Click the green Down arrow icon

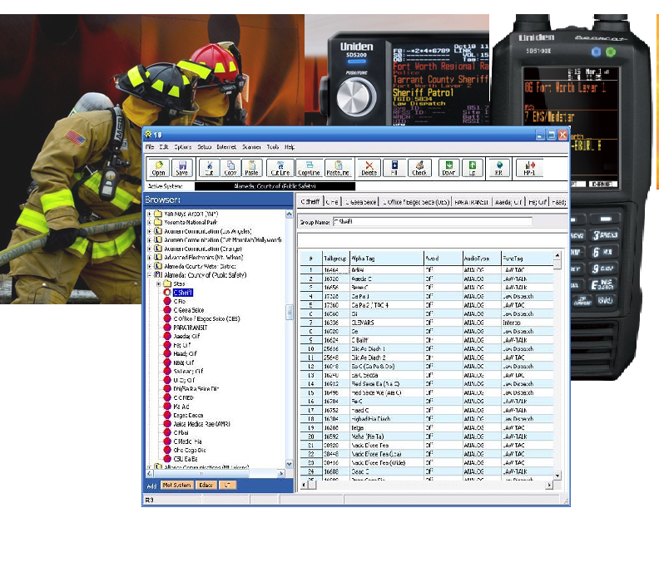pos(448,168)
